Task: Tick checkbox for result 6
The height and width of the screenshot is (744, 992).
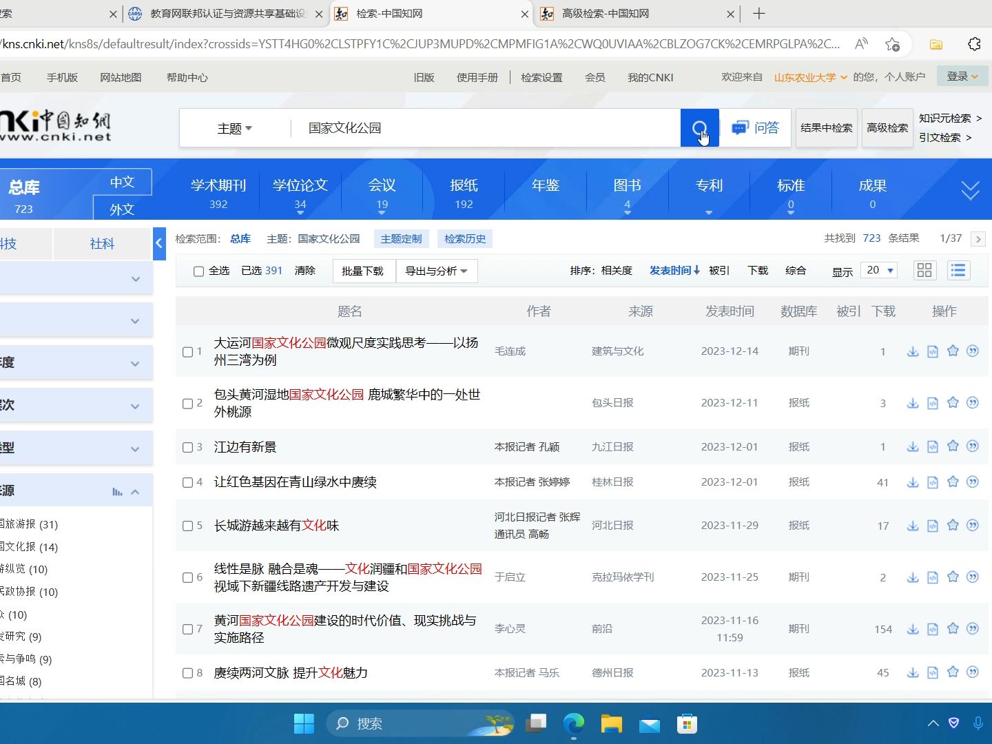Action: [x=187, y=577]
